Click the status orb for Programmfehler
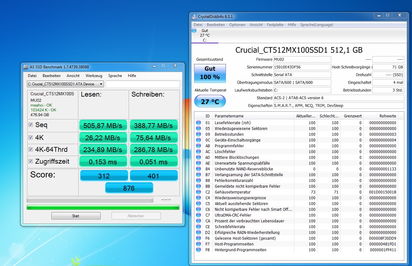The width and height of the screenshot is (412, 266). coord(198,146)
